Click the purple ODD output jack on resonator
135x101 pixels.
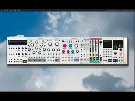(x=57, y=60)
